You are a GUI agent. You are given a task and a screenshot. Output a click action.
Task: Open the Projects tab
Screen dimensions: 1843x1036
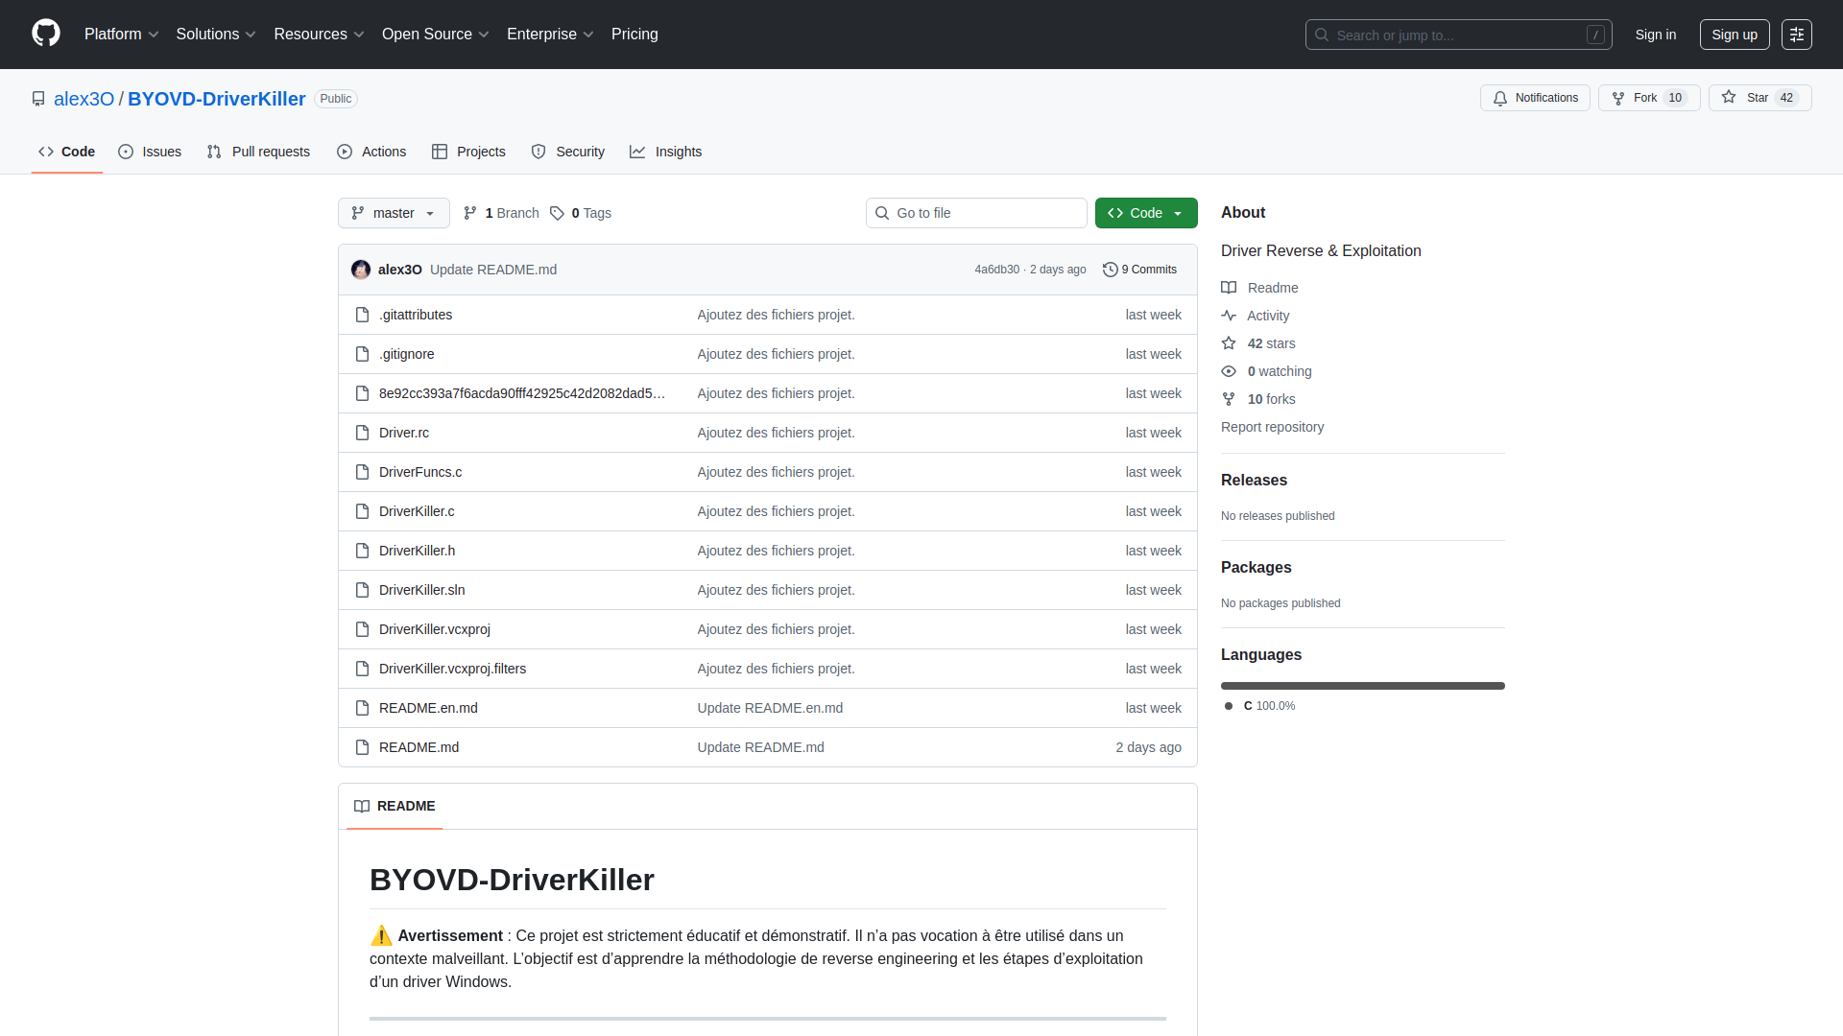click(468, 152)
